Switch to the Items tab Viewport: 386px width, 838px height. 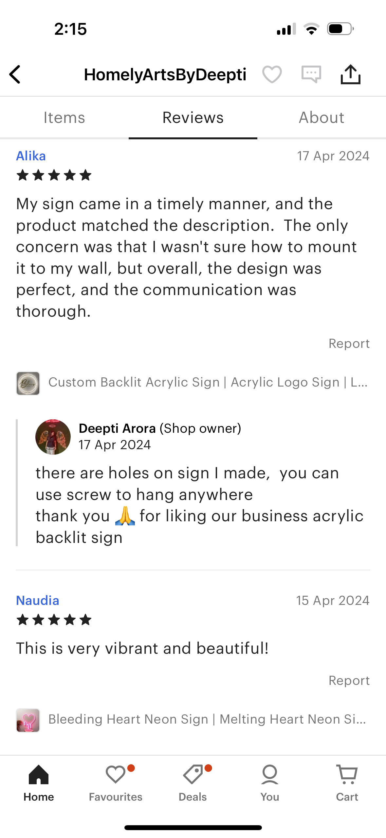click(64, 118)
